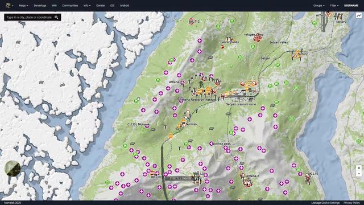Expand the Maps dropdown
Viewport: 364px width, 205px height.
[x=23, y=6]
